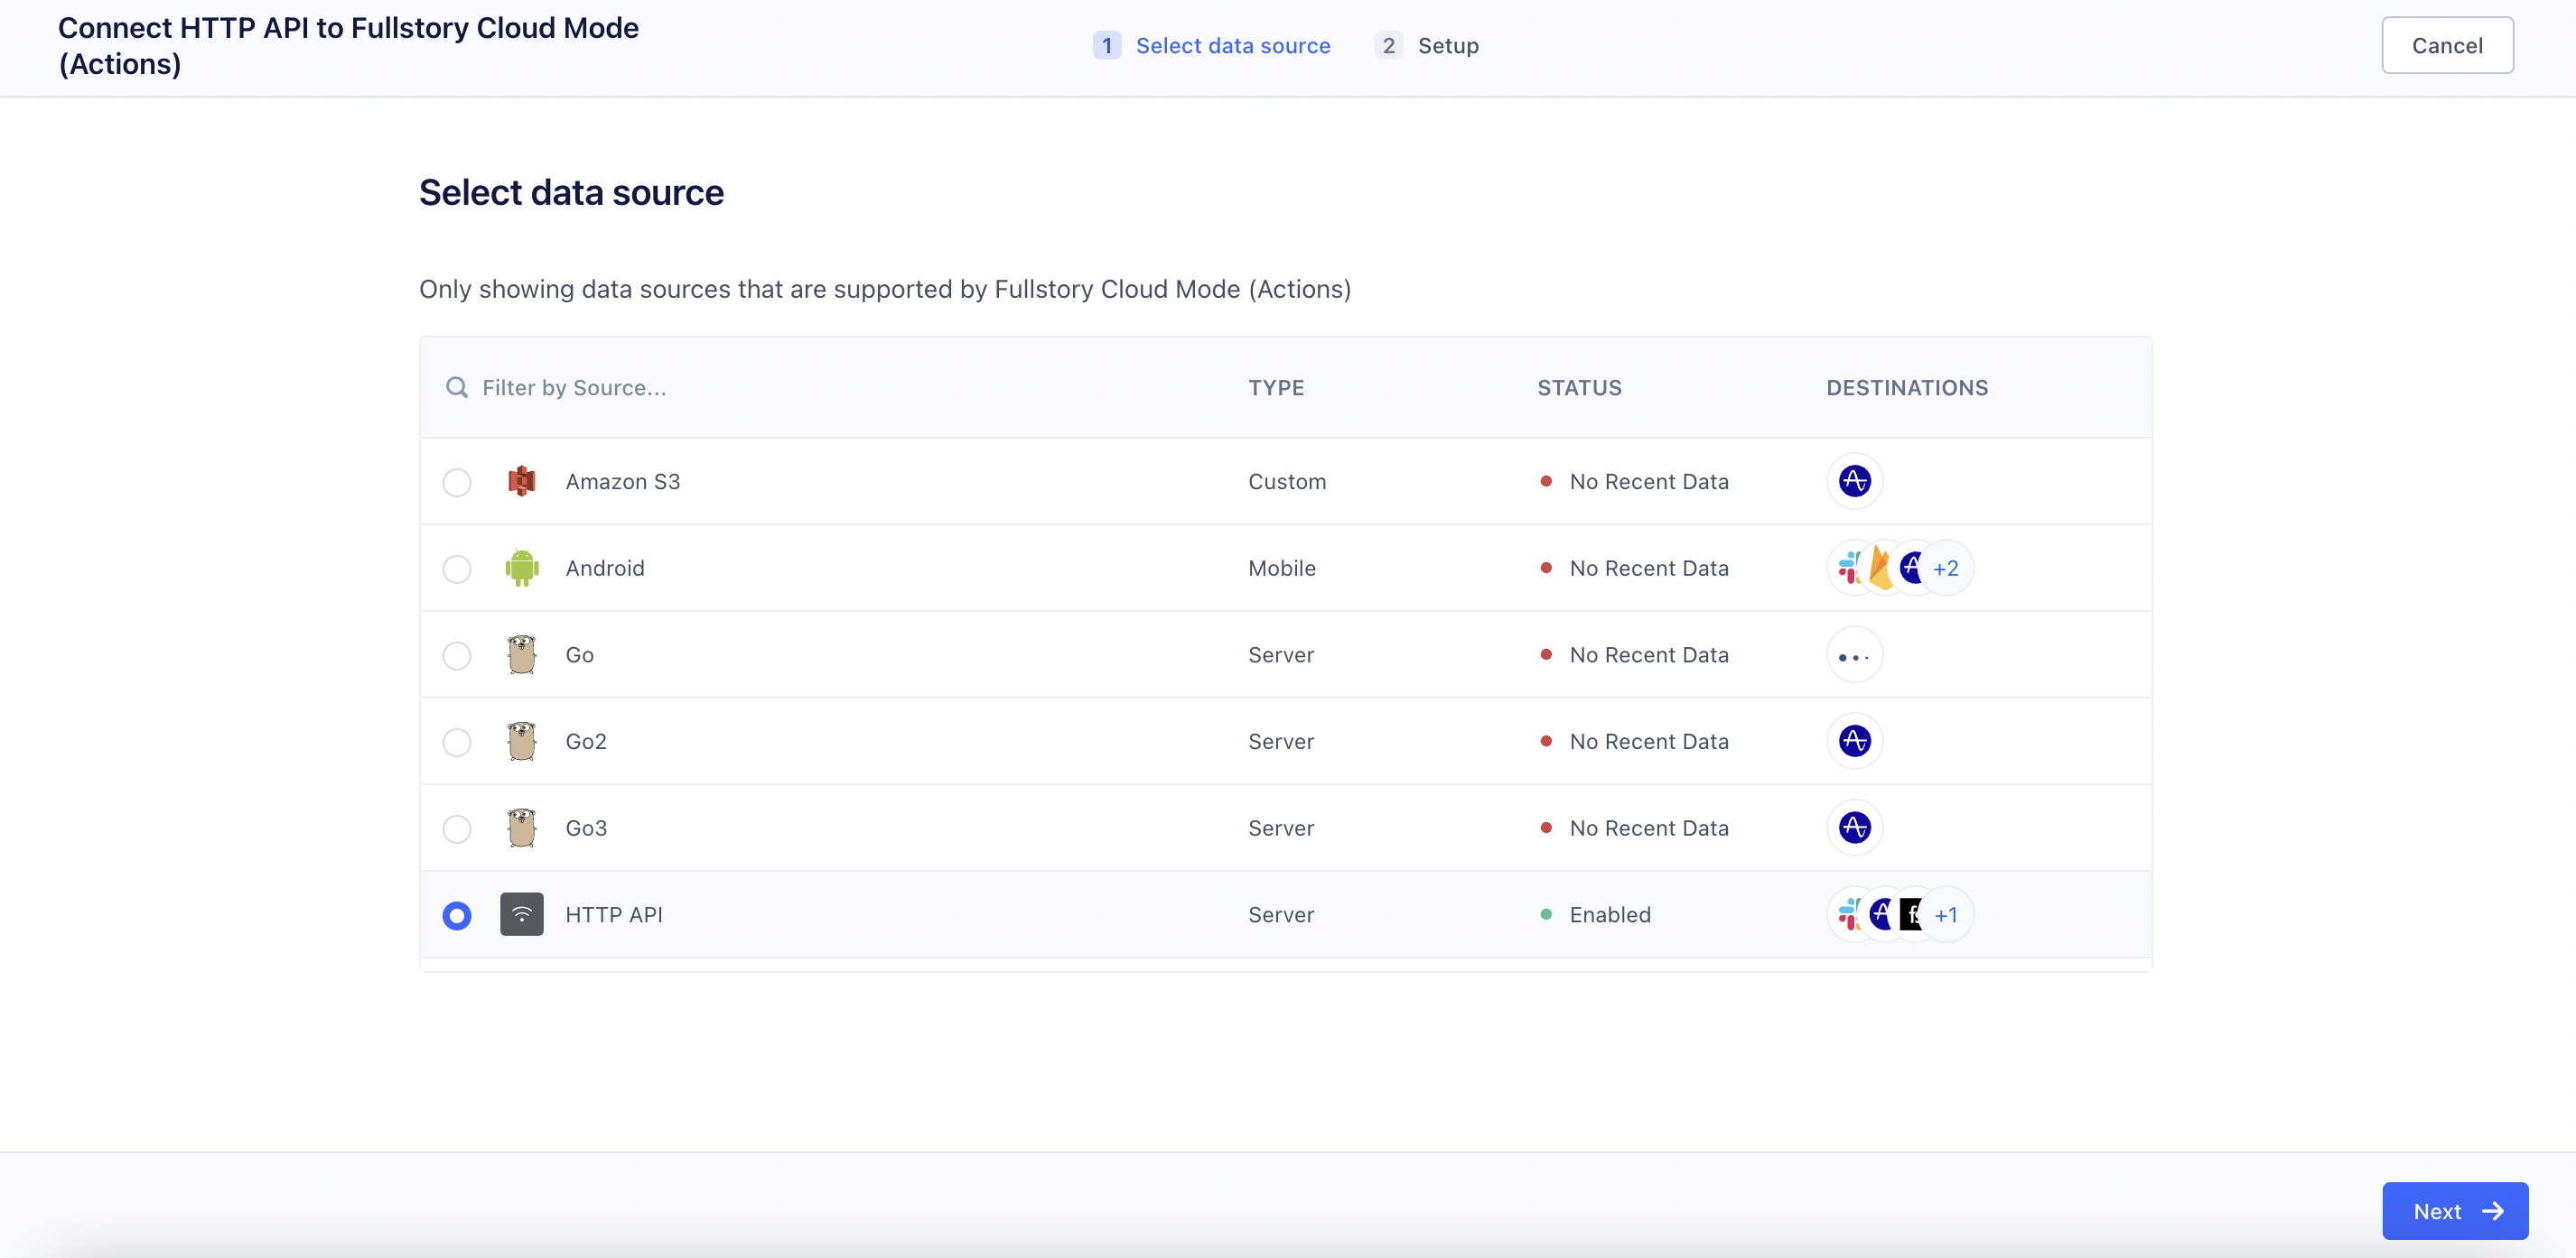
Task: Choose the Go source radio button
Action: tap(457, 655)
